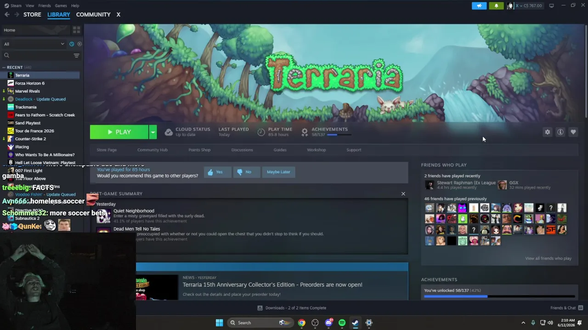This screenshot has width=588, height=330.
Task: Click the library Home button
Action: click(36, 30)
